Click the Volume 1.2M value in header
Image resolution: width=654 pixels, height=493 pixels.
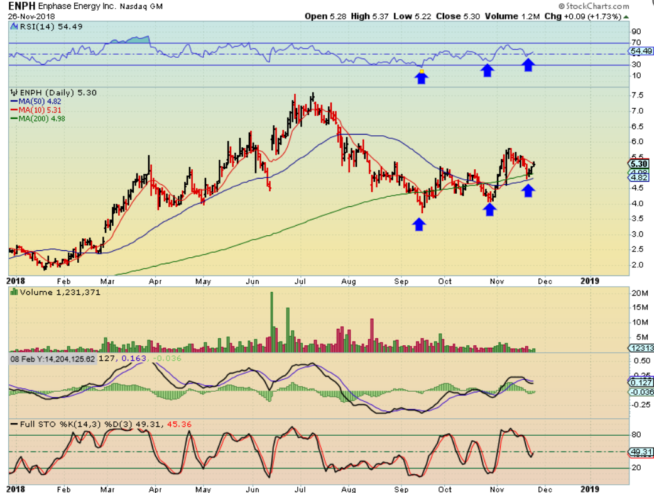click(x=512, y=16)
